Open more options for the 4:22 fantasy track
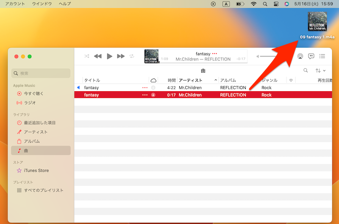 pos(145,88)
